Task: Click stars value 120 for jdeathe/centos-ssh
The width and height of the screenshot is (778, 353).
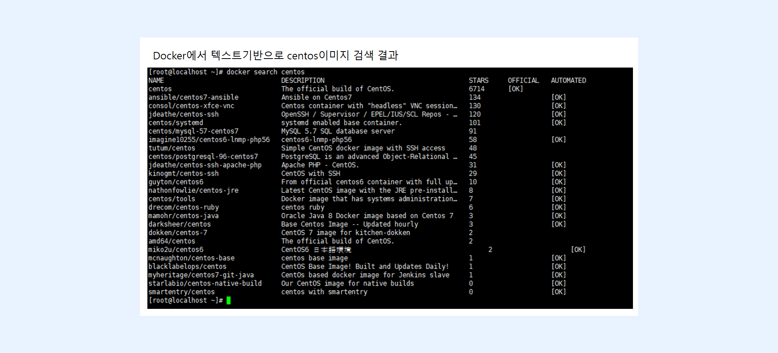Action: tap(475, 114)
